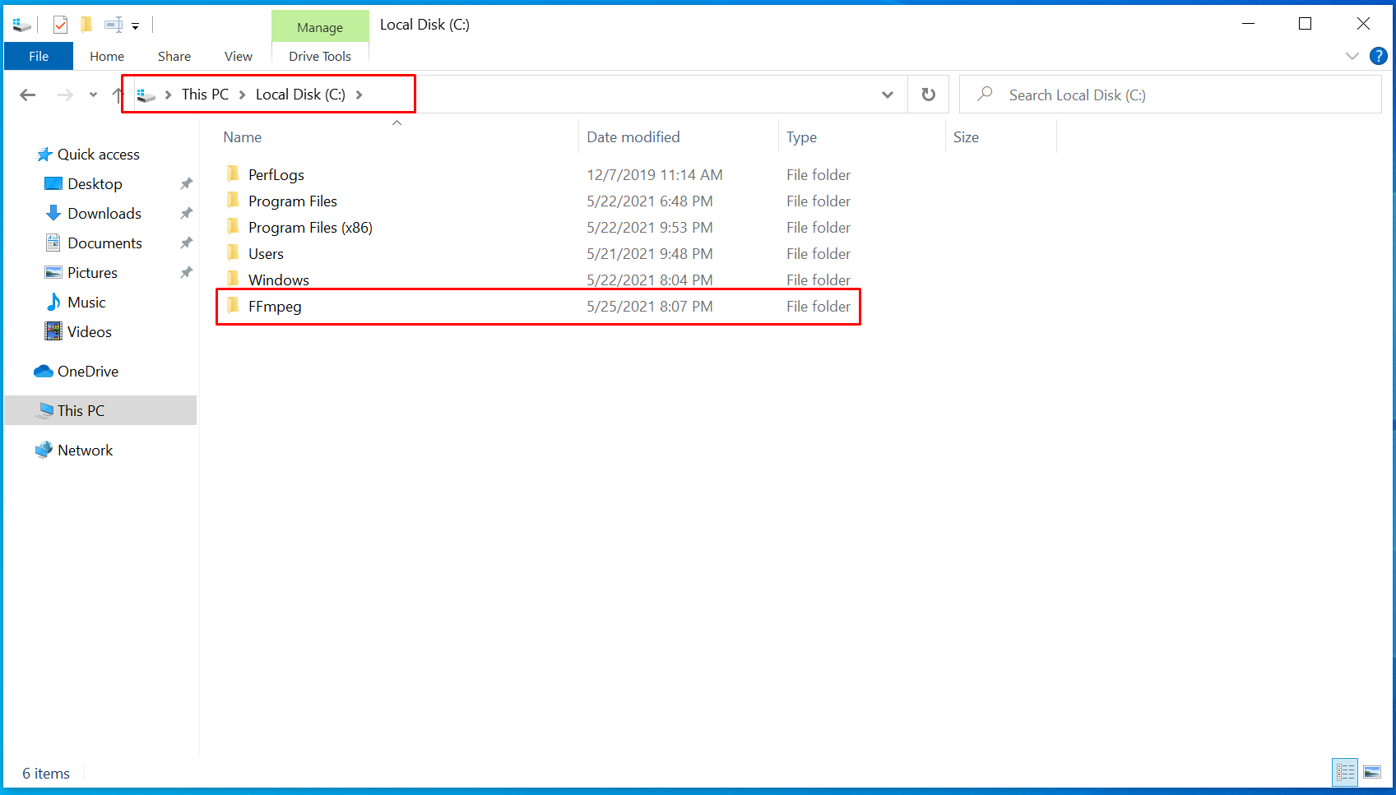
Task: Switch to Details view layout icon
Action: coord(1345,772)
